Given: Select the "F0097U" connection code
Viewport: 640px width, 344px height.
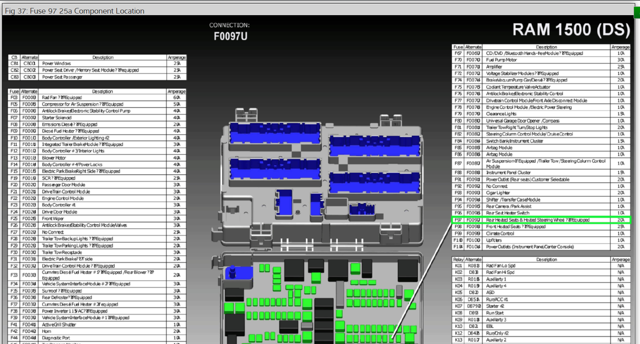Looking at the screenshot, I should (231, 36).
